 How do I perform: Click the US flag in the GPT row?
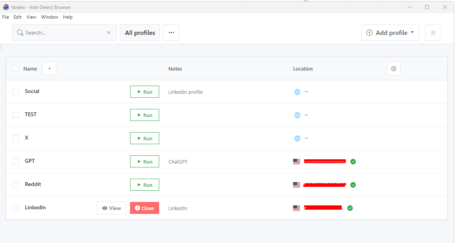coord(297,162)
